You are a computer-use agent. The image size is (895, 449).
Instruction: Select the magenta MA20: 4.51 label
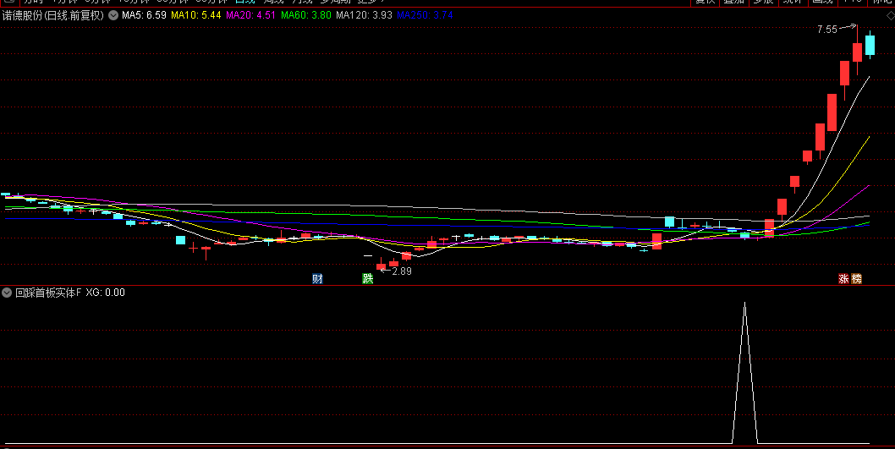tap(251, 15)
